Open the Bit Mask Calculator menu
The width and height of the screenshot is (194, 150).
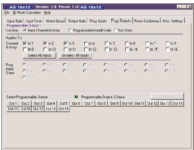point(27,13)
